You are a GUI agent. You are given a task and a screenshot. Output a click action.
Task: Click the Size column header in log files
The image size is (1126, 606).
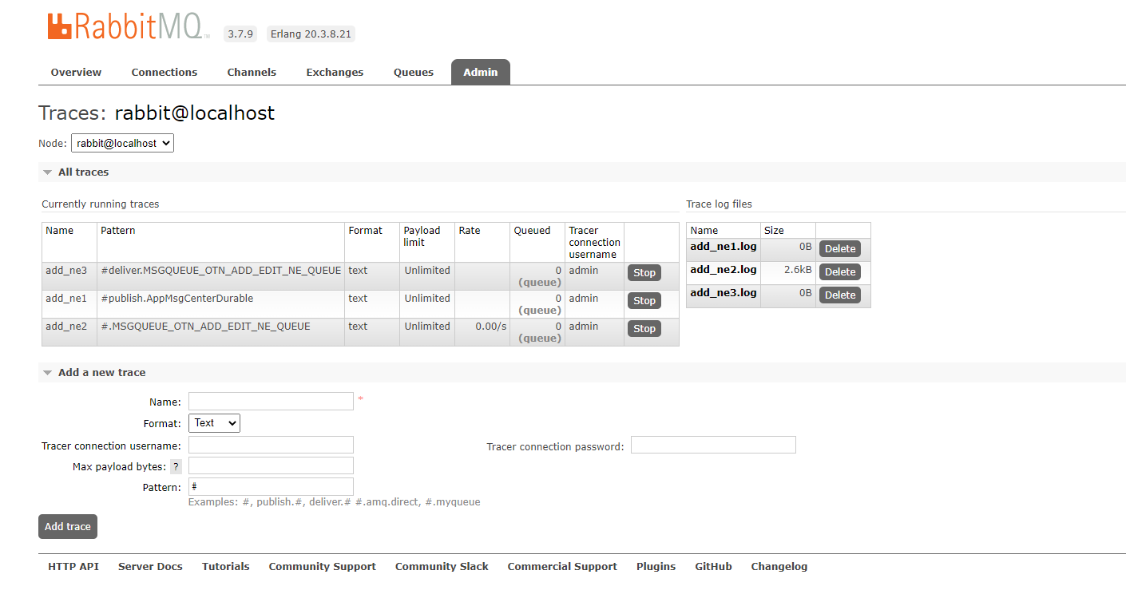tap(788, 231)
